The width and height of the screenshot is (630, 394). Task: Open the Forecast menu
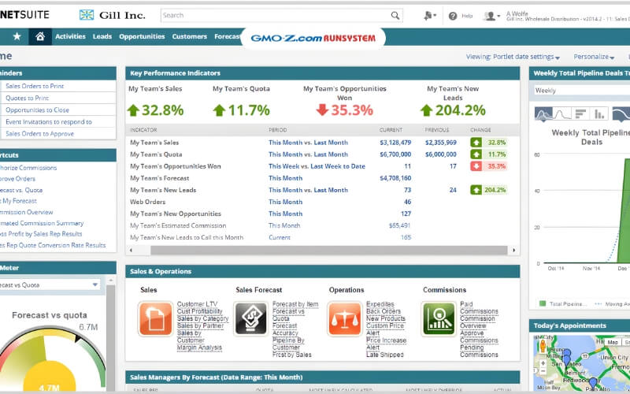[x=228, y=36]
